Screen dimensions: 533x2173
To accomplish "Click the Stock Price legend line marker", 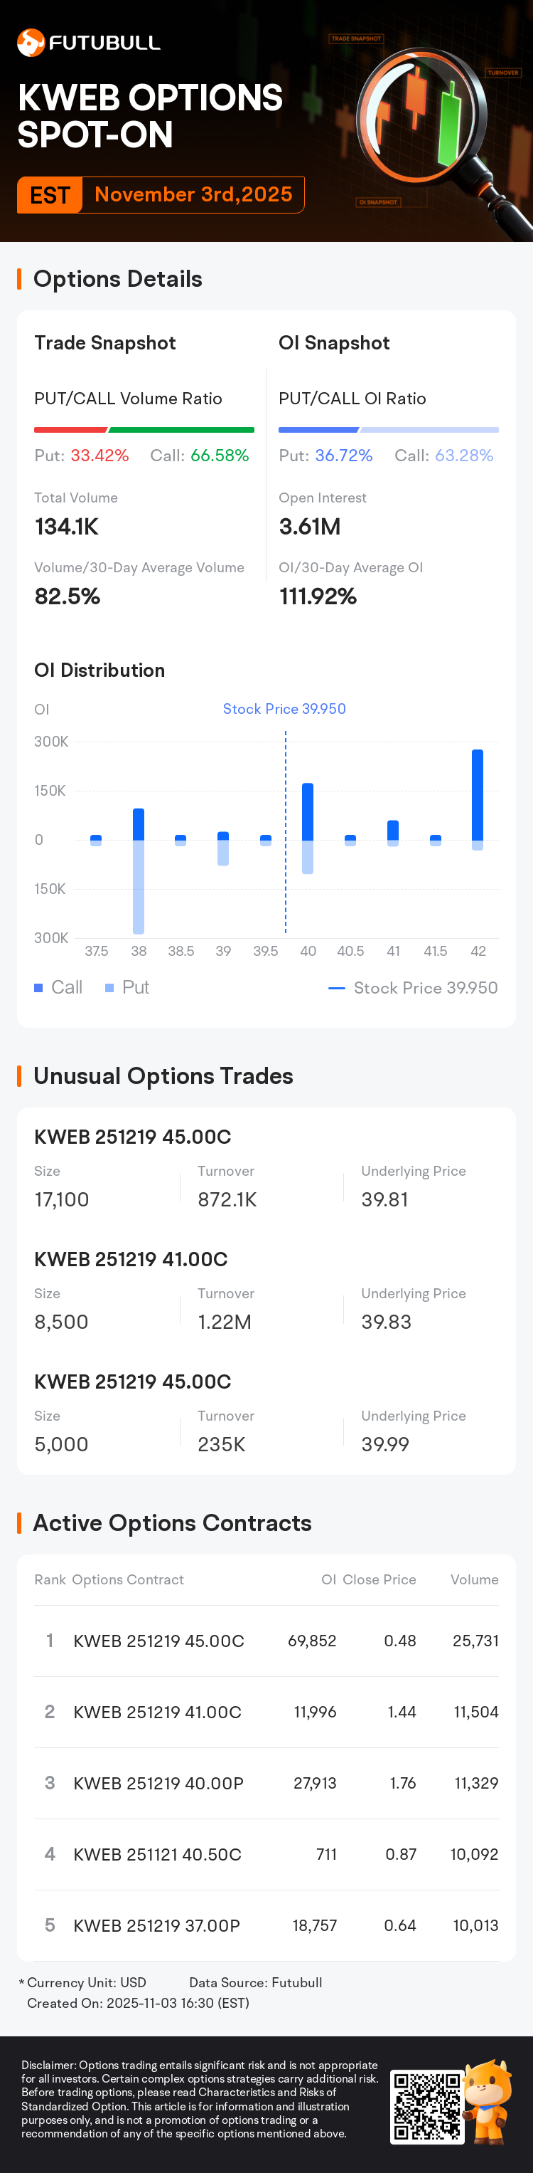I will [336, 988].
